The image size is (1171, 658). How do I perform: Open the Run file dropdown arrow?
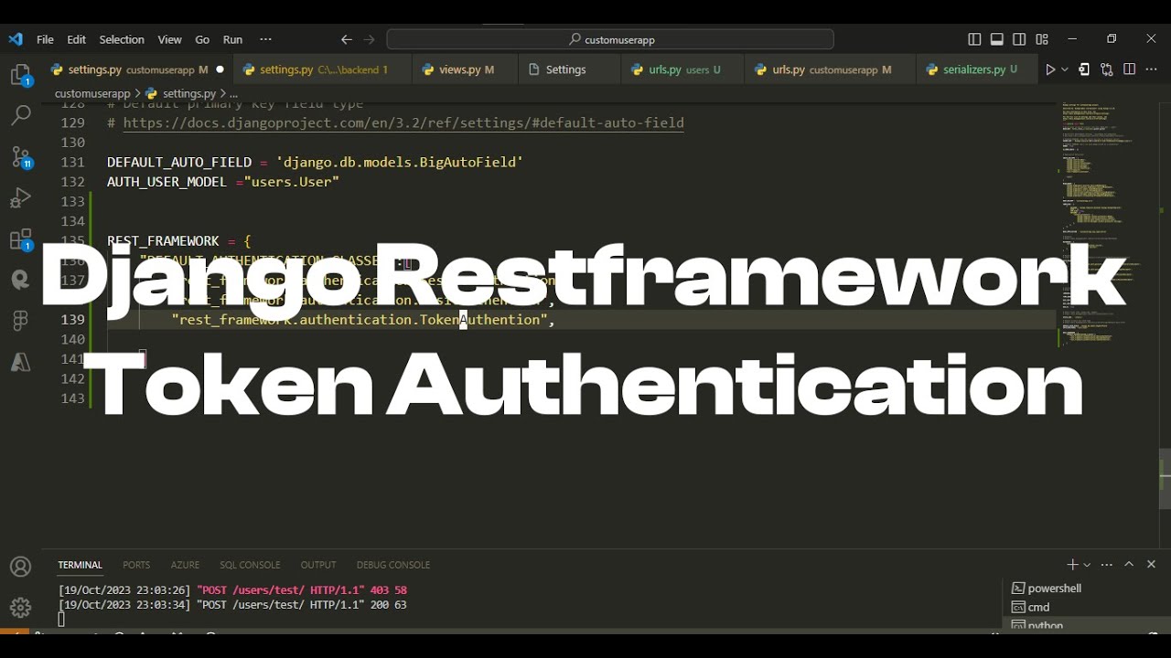pyautogui.click(x=1064, y=69)
